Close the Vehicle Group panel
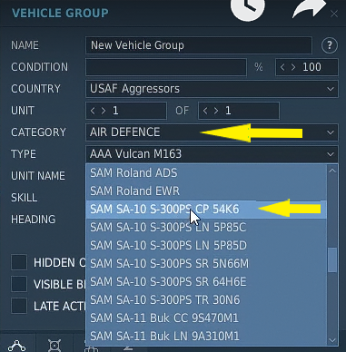This screenshot has width=346, height=352. (334, 14)
